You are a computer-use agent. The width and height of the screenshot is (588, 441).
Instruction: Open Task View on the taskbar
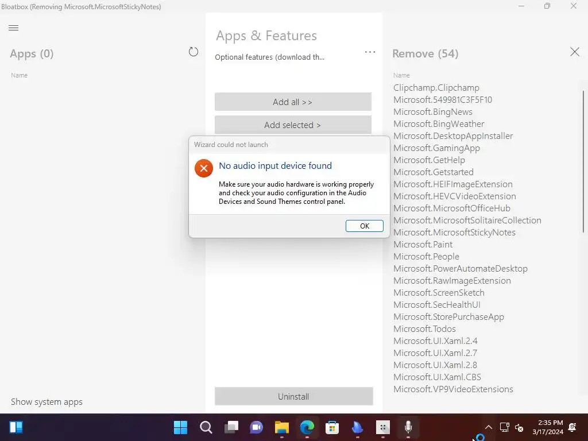[231, 427]
